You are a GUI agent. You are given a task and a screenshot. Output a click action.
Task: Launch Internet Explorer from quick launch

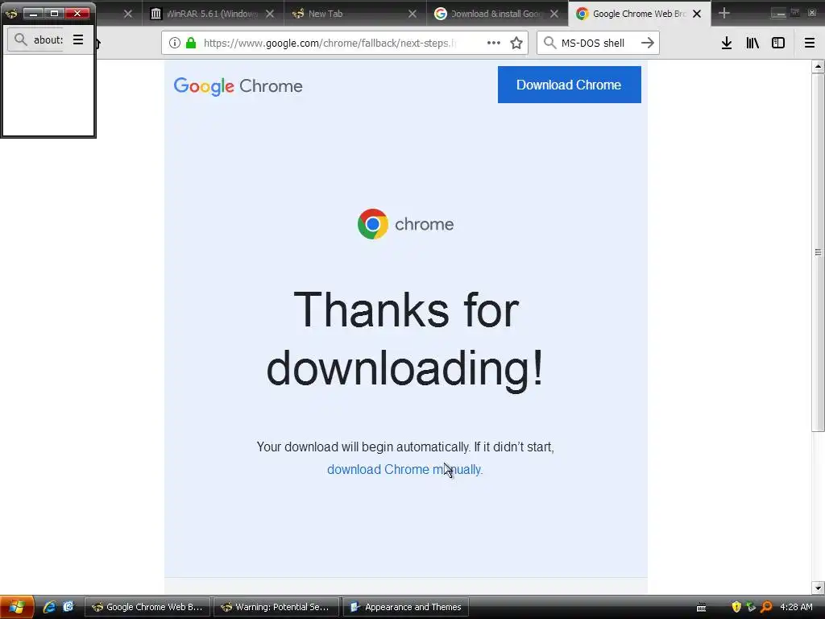point(49,607)
